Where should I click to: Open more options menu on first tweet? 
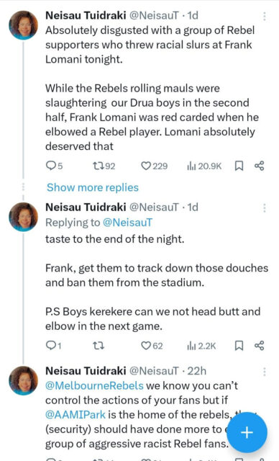[x=265, y=17]
